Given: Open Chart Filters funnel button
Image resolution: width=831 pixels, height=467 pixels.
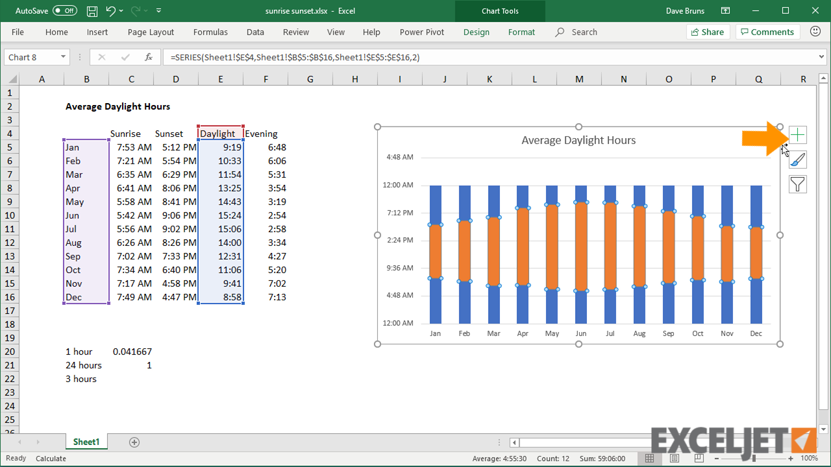Looking at the screenshot, I should point(797,184).
